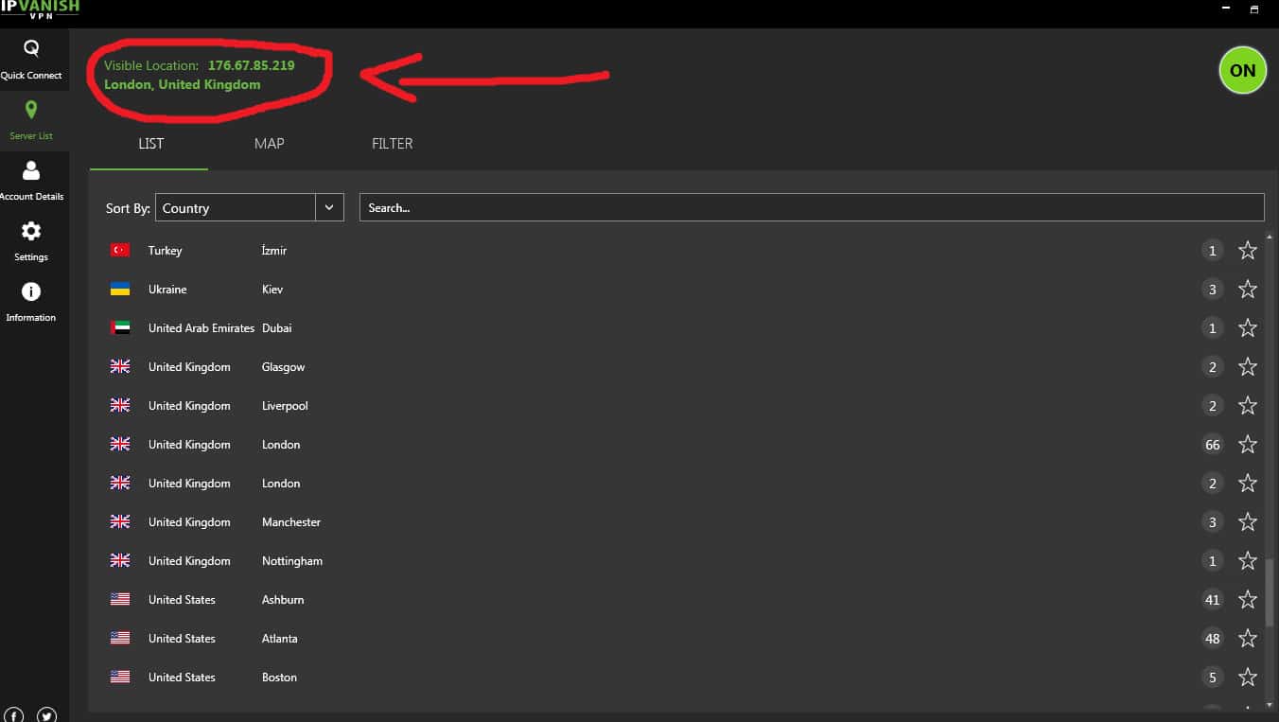Expand the Ashburn server count 41

1212,600
